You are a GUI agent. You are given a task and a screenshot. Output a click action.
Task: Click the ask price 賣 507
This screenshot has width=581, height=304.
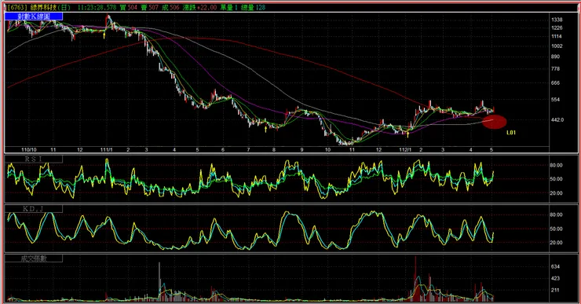(x=149, y=7)
